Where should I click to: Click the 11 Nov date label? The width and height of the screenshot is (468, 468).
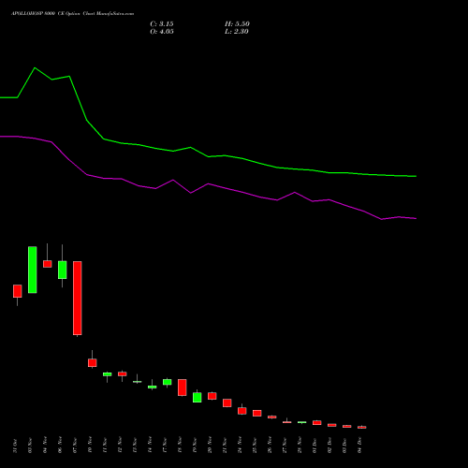pyautogui.click(x=105, y=446)
